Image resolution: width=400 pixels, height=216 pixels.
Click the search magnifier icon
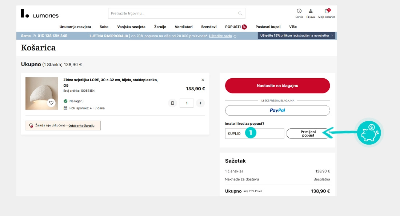click(x=240, y=13)
